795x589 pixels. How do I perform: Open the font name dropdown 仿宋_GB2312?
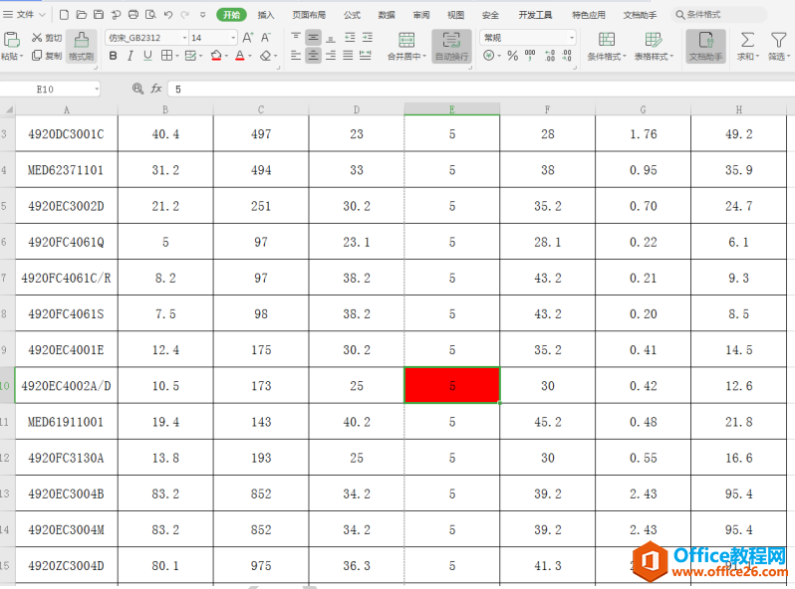click(147, 38)
